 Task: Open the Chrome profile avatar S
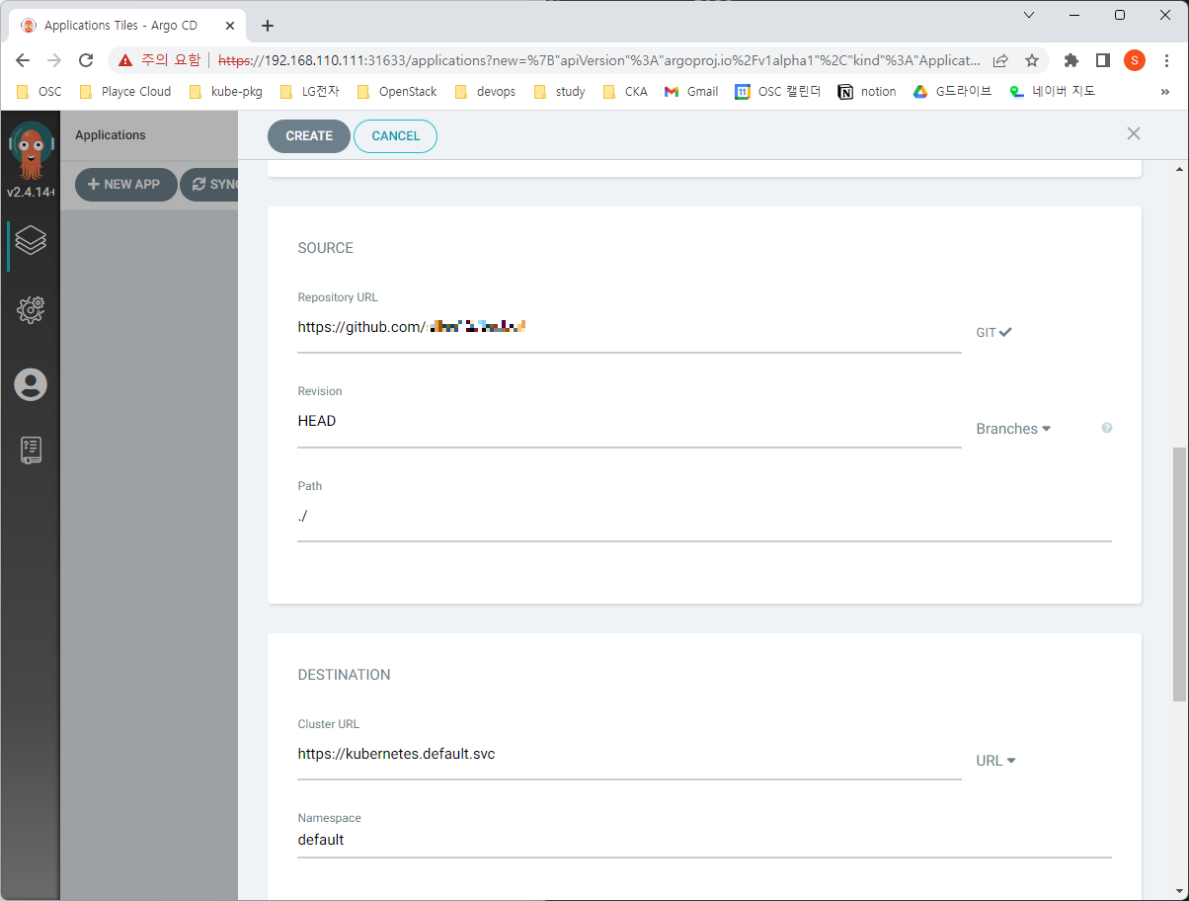pos(1135,60)
